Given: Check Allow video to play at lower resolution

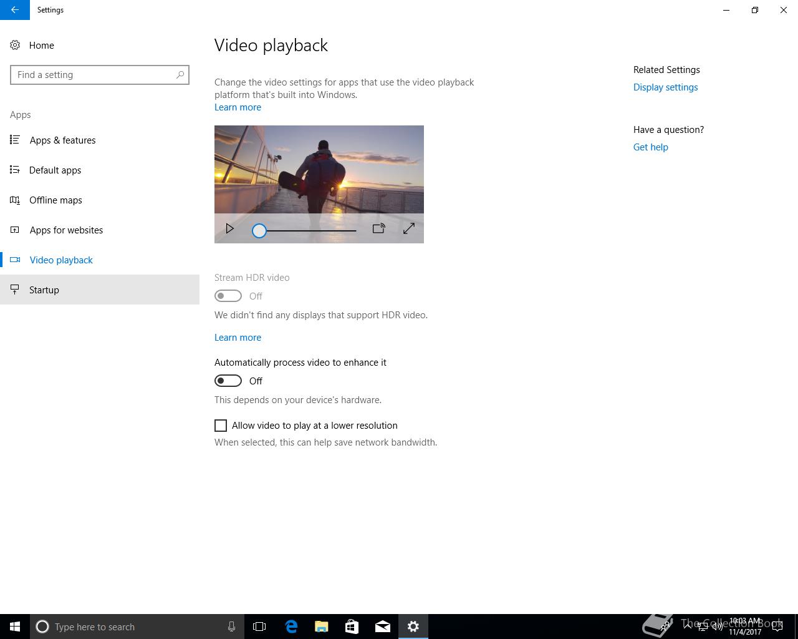Looking at the screenshot, I should click(221, 426).
